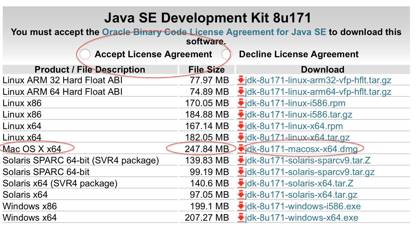Screen dimensions: 418x229
Task: Click the 74.89 MB file size cell
Action: pyautogui.click(x=209, y=92)
